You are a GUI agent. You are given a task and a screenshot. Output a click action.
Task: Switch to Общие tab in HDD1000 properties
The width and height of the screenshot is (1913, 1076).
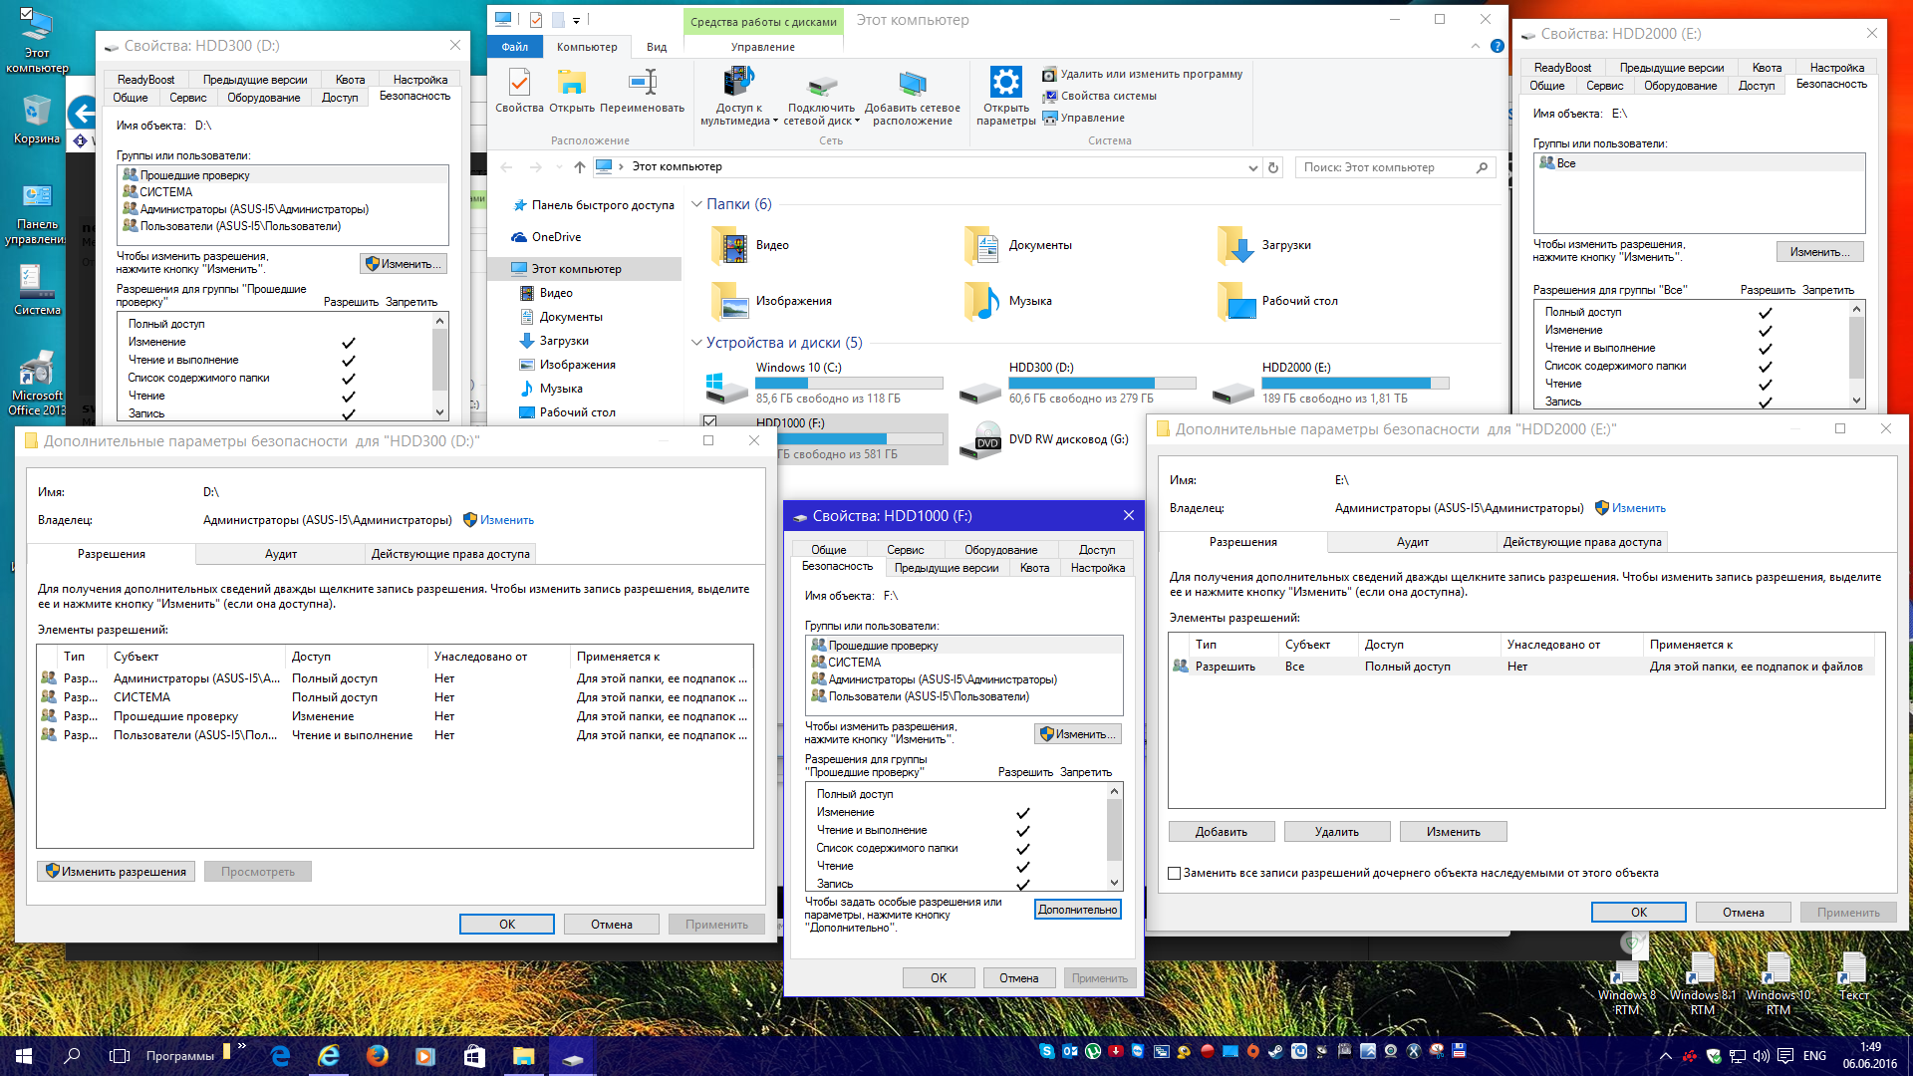(828, 550)
